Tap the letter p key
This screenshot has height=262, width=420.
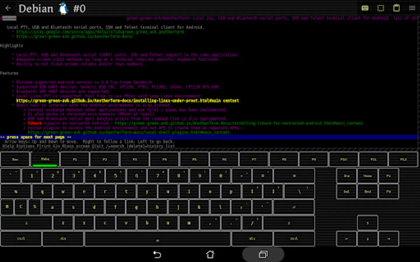(x=231, y=191)
